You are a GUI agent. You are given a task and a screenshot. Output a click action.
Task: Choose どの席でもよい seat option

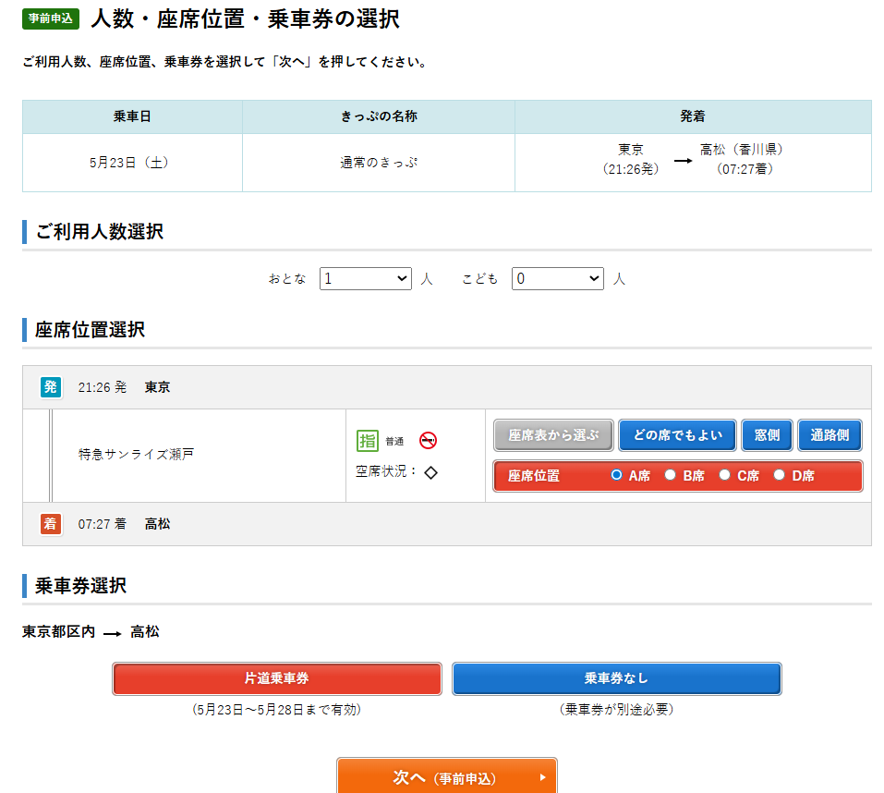tap(677, 435)
